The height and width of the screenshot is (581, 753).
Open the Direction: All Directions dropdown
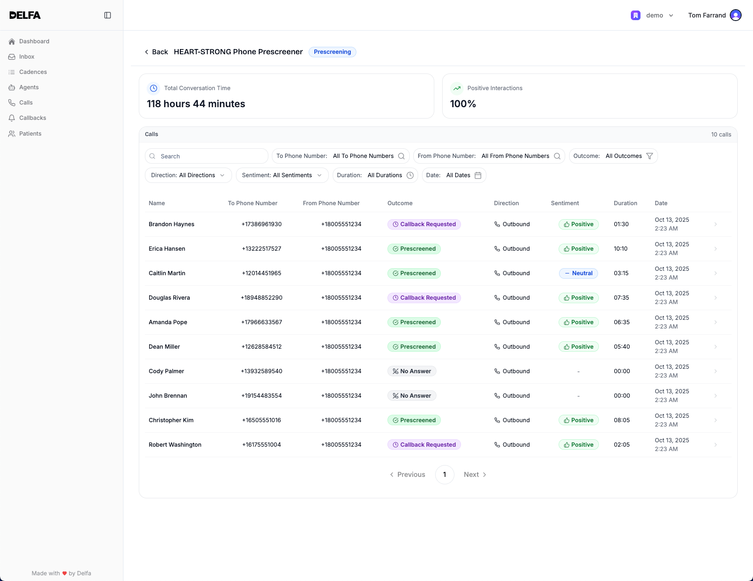[x=188, y=175]
